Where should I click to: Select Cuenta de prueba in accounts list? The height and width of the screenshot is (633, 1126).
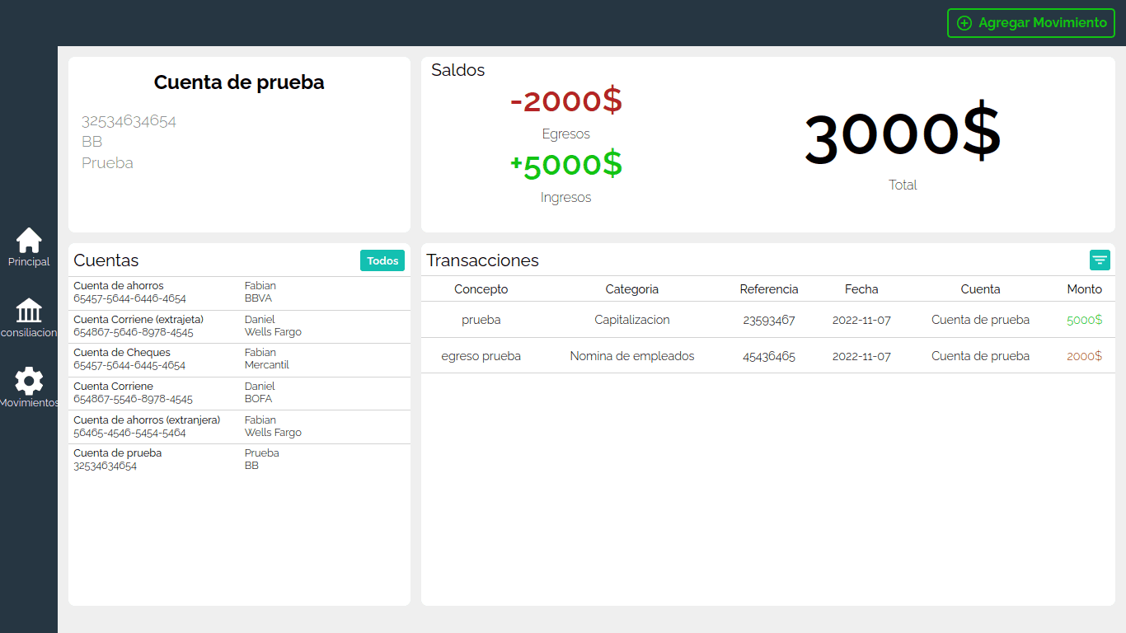click(x=239, y=460)
